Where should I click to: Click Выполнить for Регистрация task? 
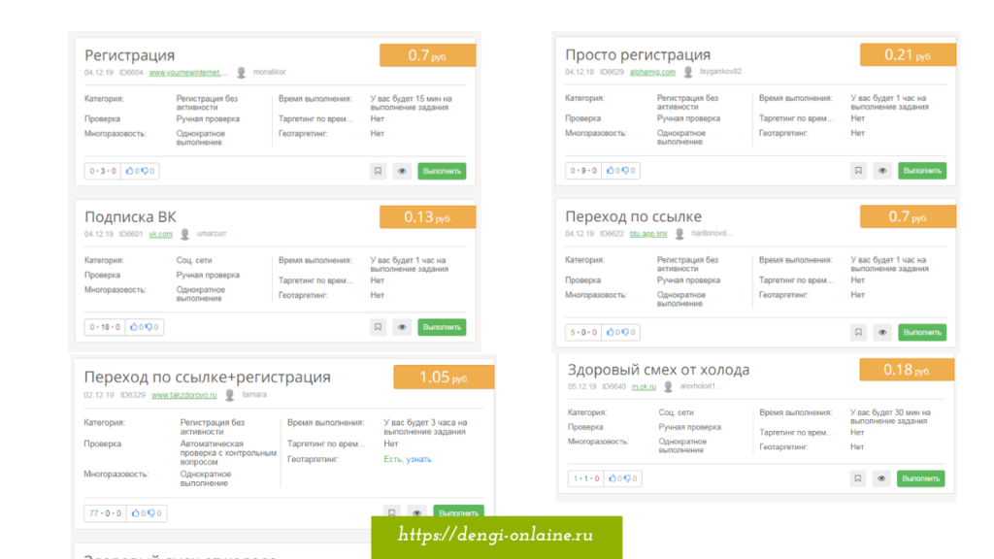442,171
